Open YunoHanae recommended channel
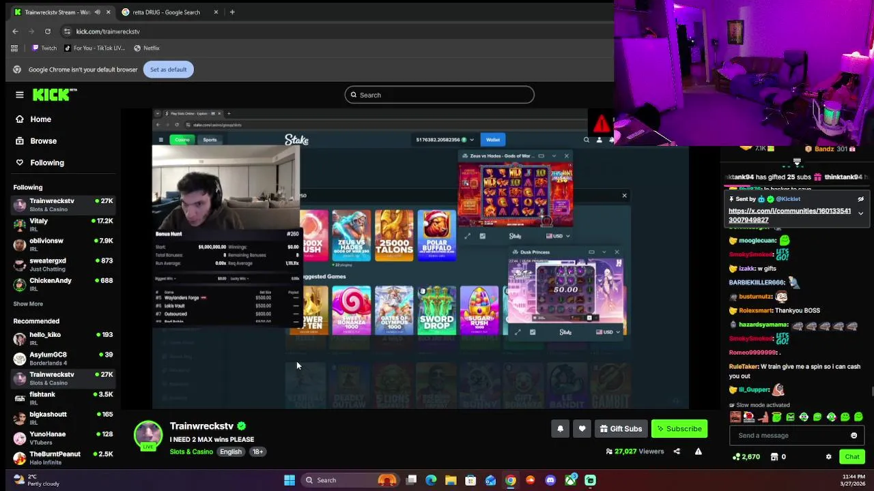874x491 pixels. click(63, 438)
